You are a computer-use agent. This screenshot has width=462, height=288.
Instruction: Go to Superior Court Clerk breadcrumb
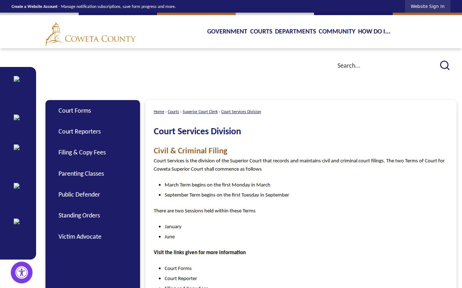[200, 112]
